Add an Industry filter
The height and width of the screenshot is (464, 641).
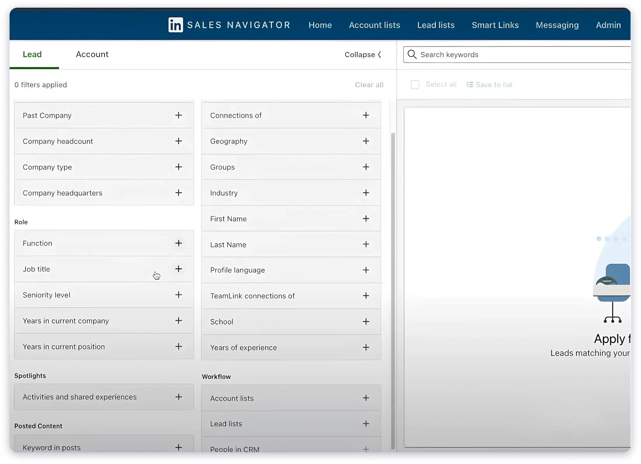click(366, 193)
